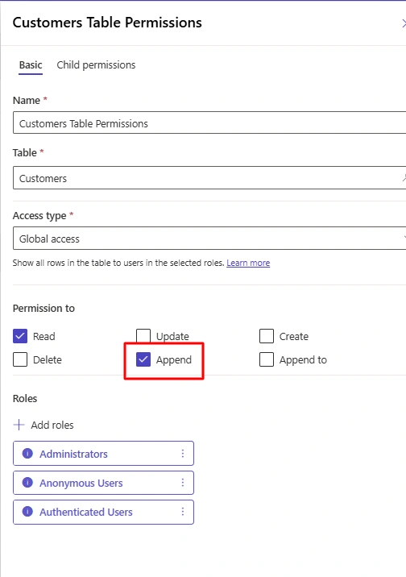Click the plus icon next to Add roles
406x577 pixels.
[19, 425]
